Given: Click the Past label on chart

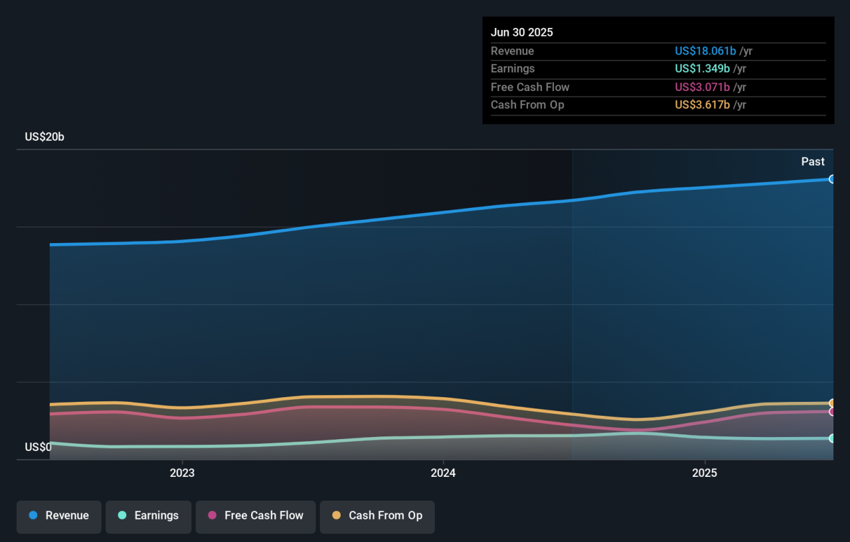Looking at the screenshot, I should tap(812, 161).
